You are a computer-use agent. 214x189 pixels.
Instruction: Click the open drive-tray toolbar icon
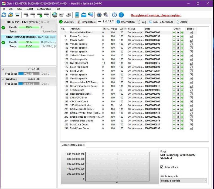click(x=62, y=15)
